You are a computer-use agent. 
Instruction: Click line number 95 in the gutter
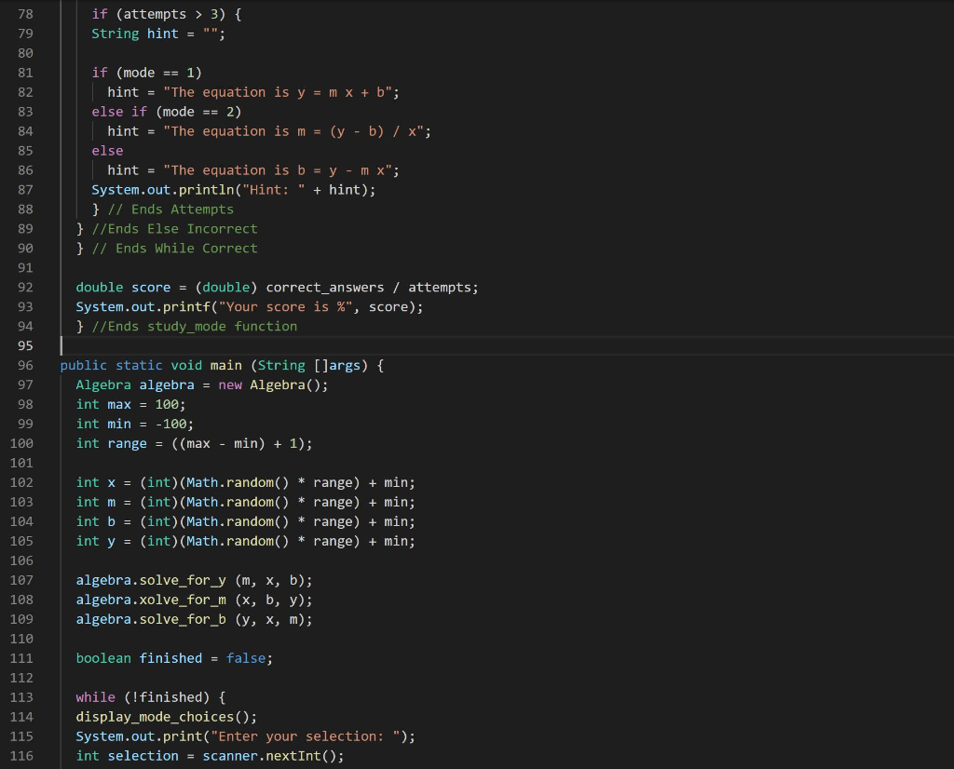coord(25,346)
